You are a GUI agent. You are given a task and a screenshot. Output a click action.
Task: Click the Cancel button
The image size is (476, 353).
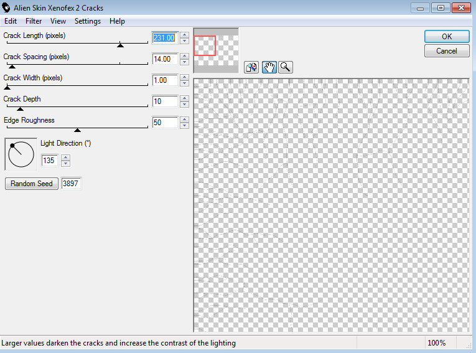click(x=447, y=50)
